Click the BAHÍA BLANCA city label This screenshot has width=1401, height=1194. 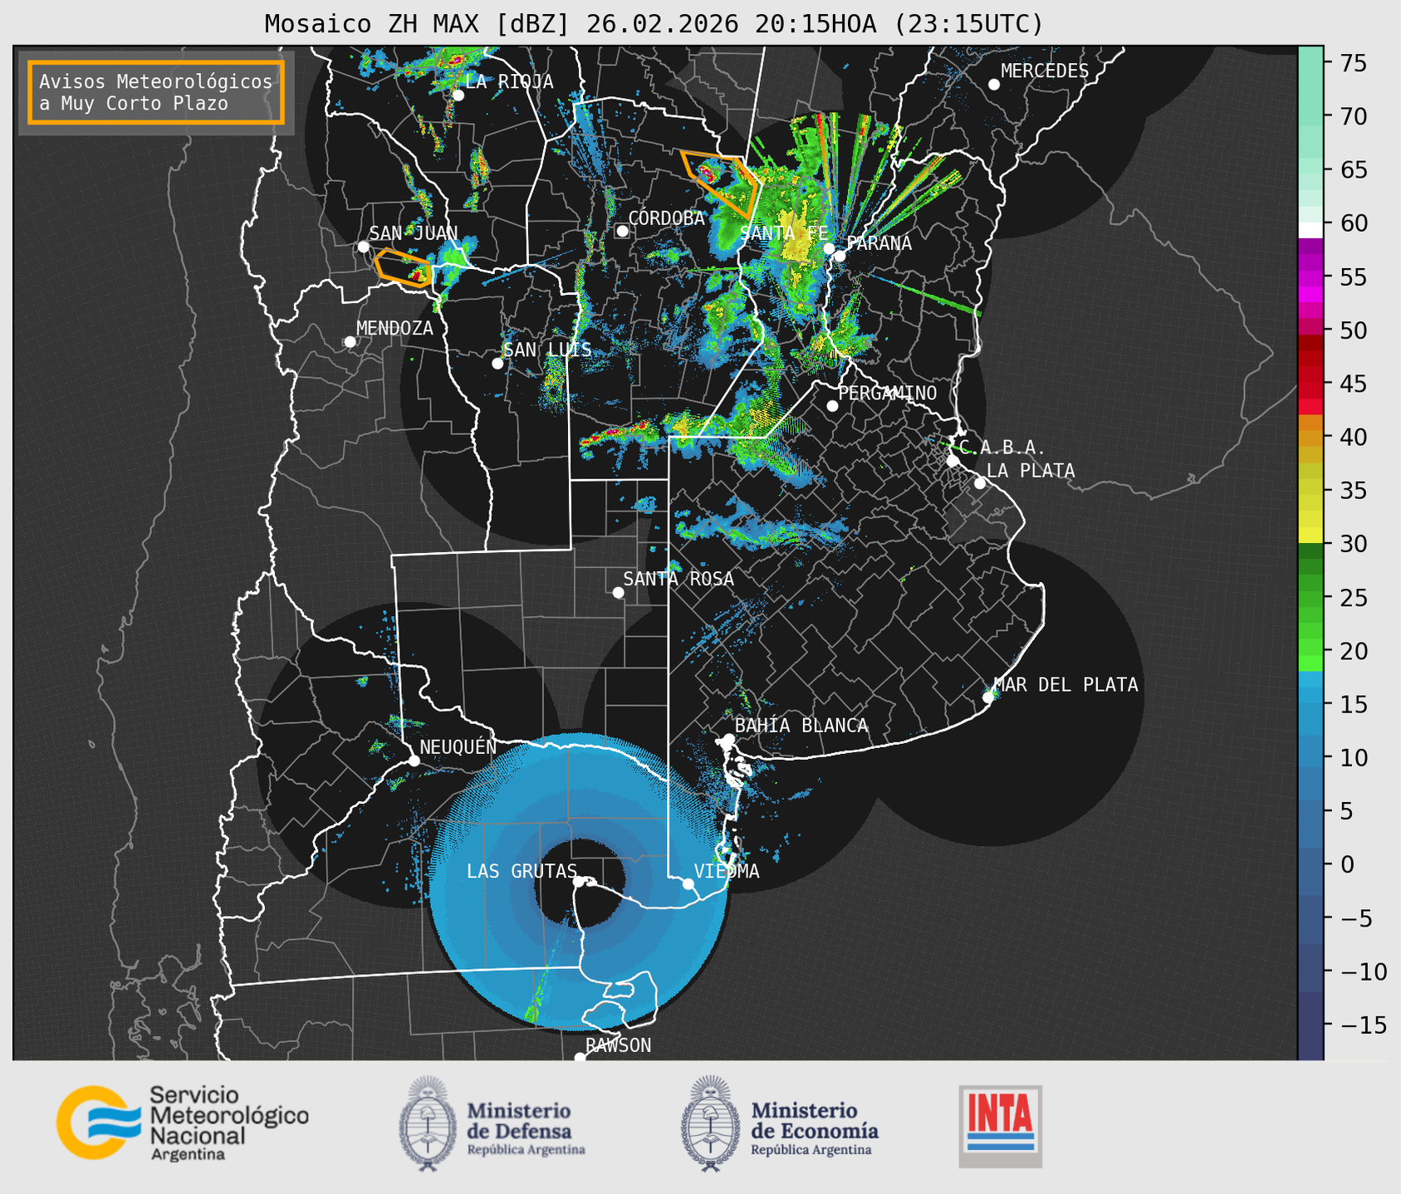[x=801, y=726]
